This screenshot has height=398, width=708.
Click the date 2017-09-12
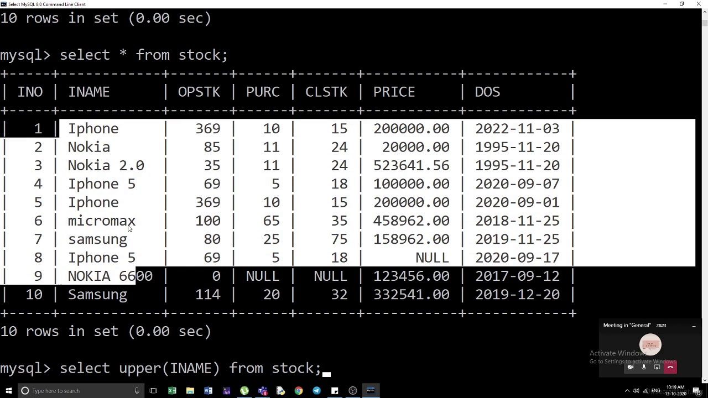coord(517,276)
